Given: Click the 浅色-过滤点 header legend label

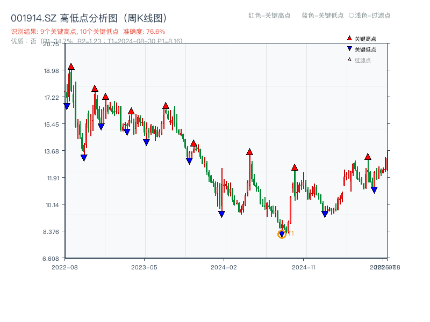Looking at the screenshot, I should pos(372,16).
